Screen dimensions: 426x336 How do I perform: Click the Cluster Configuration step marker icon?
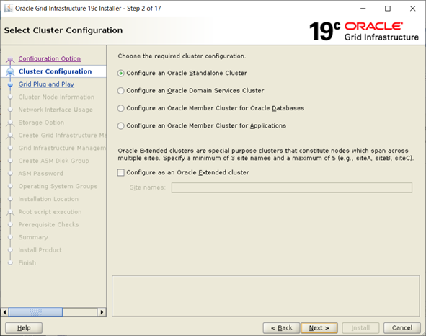pyautogui.click(x=10, y=72)
